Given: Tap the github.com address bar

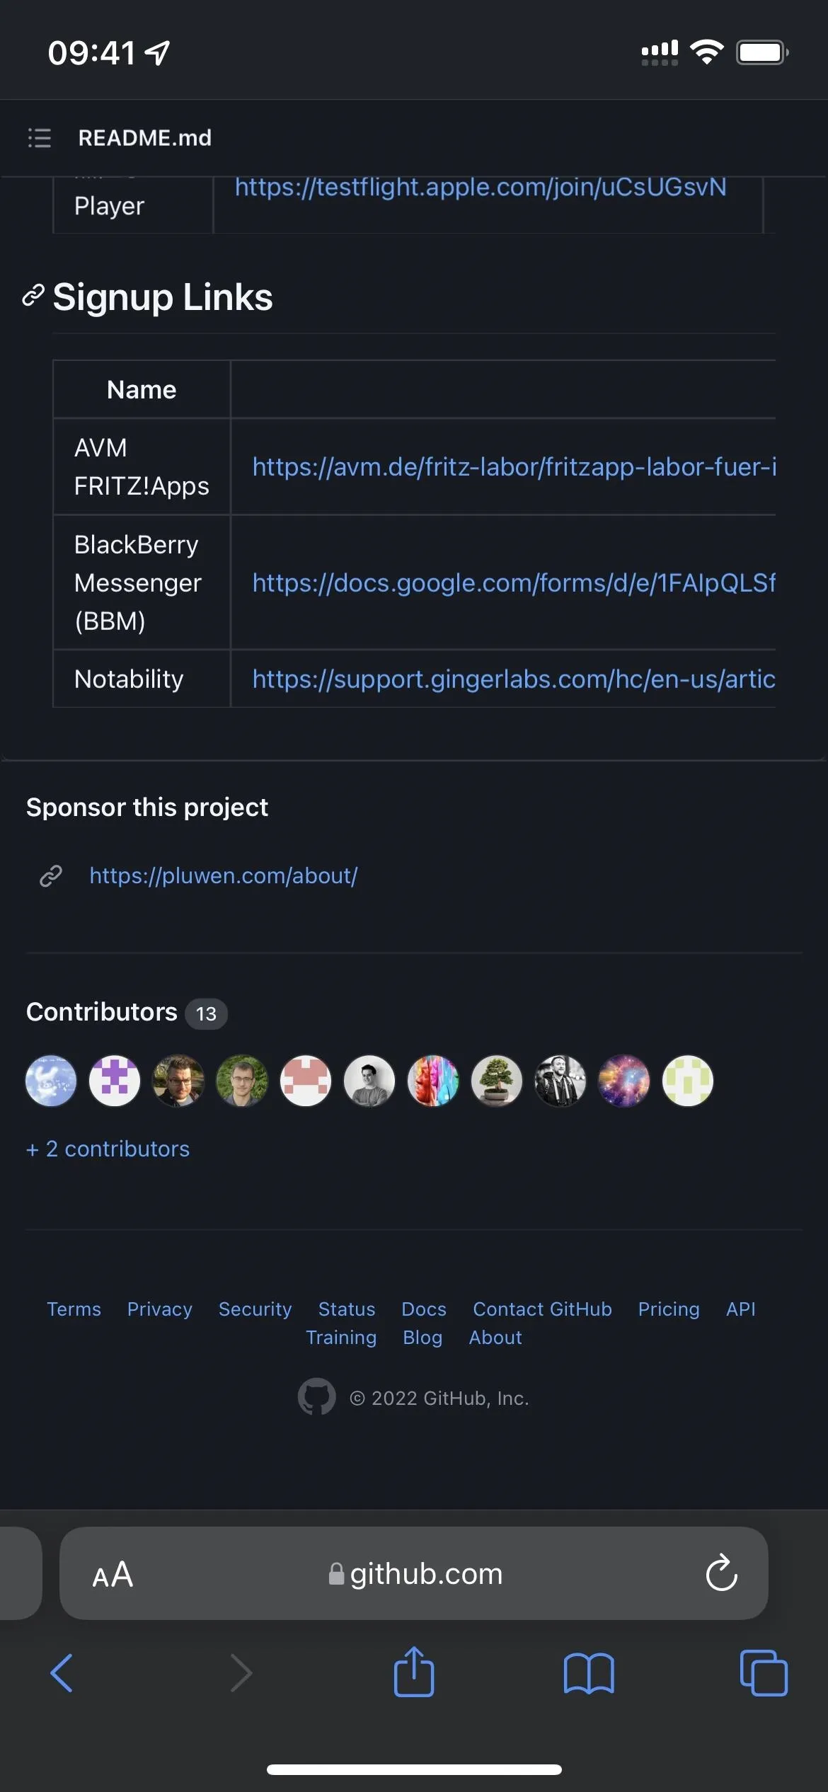Looking at the screenshot, I should pyautogui.click(x=414, y=1573).
